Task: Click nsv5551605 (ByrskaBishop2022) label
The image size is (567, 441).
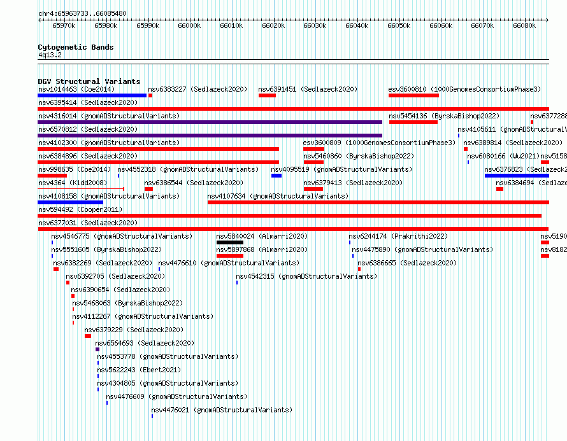Action: (106, 249)
